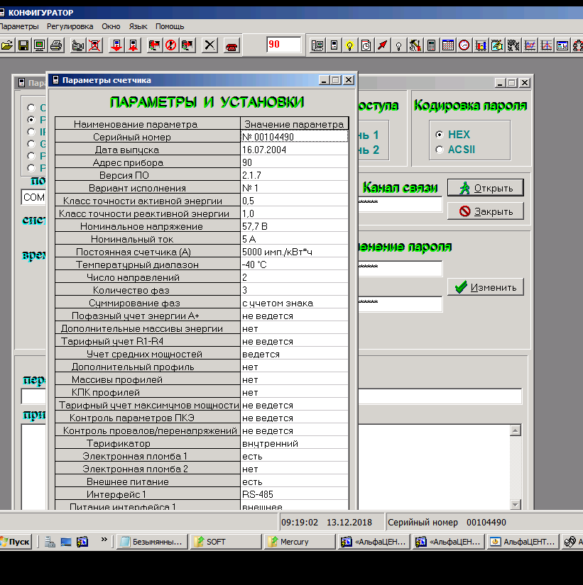
Task: Click the red telephone toolbar icon
Action: click(231, 45)
